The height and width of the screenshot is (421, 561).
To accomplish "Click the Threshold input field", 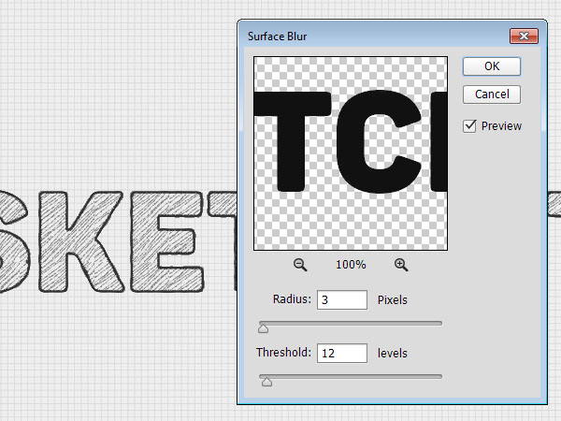I will [342, 354].
